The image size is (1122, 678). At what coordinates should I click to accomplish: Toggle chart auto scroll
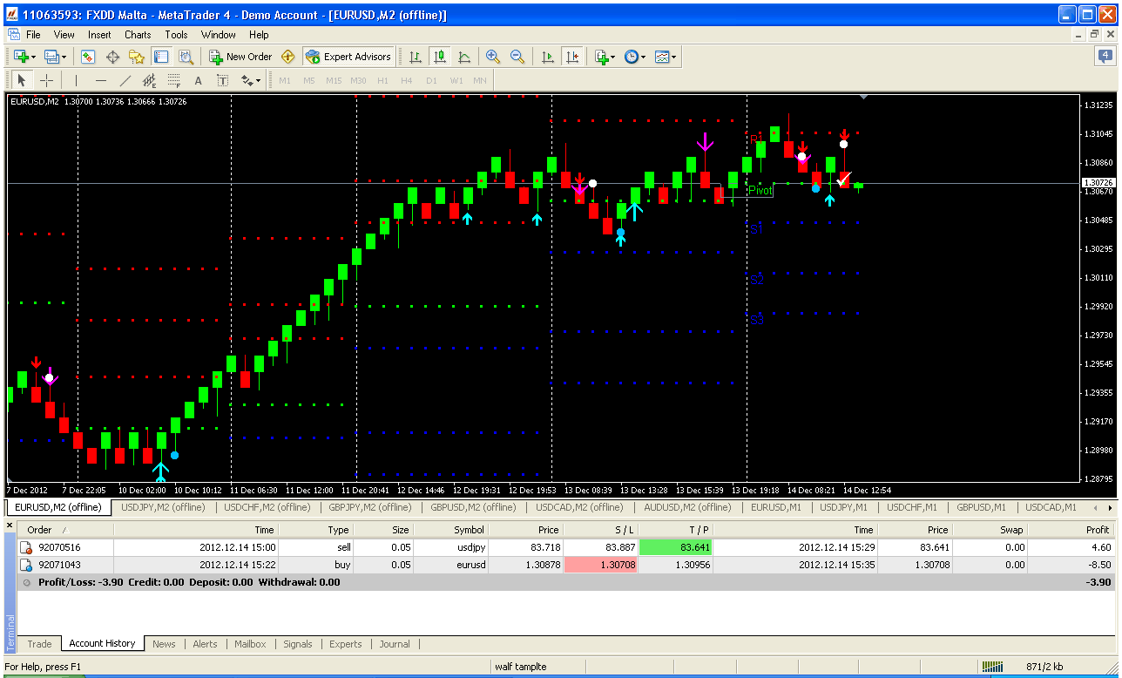tap(548, 57)
